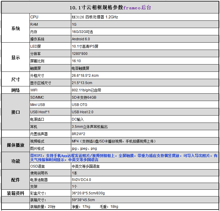
Task: Click the '触摸屏' label cell
Action: pyautogui.click(x=50, y=68)
